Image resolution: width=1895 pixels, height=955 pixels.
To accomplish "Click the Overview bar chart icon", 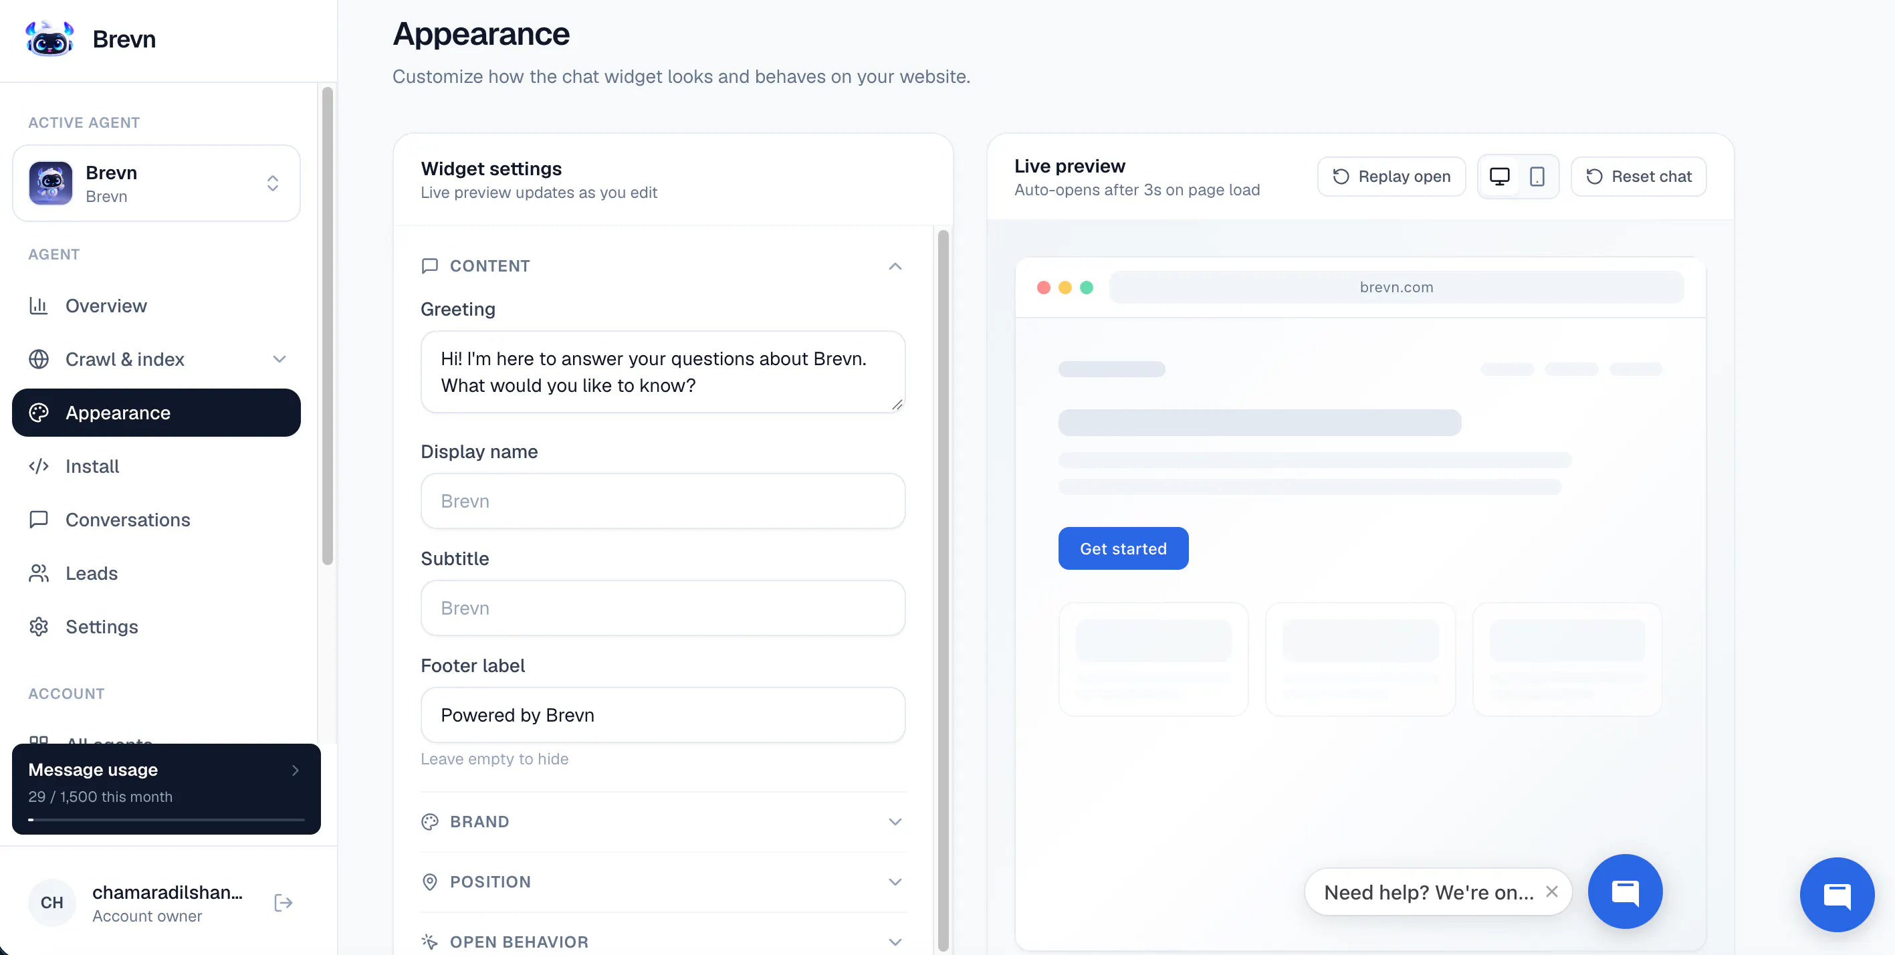I will click(x=38, y=306).
